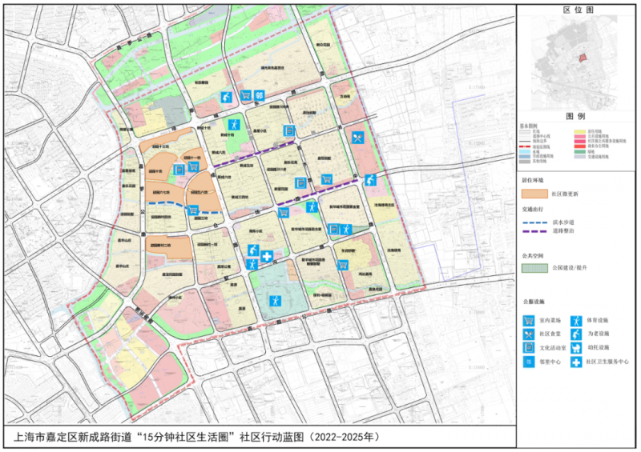Click the neighborhood center 邻 marker on map
The height and width of the screenshot is (452, 641).
point(260,96)
